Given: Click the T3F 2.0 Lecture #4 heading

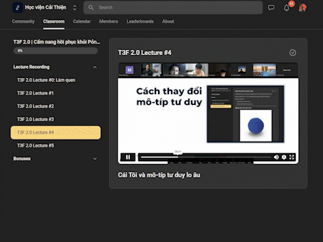Looking at the screenshot, I should (145, 52).
